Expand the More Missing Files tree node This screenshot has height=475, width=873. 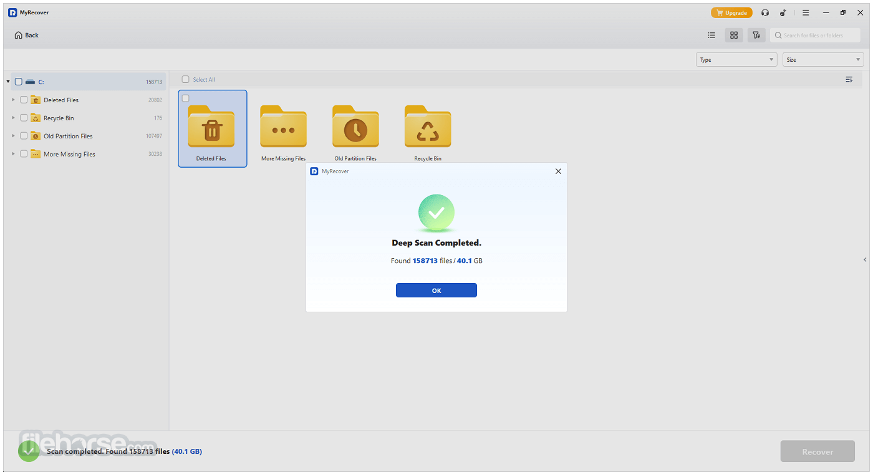tap(13, 154)
